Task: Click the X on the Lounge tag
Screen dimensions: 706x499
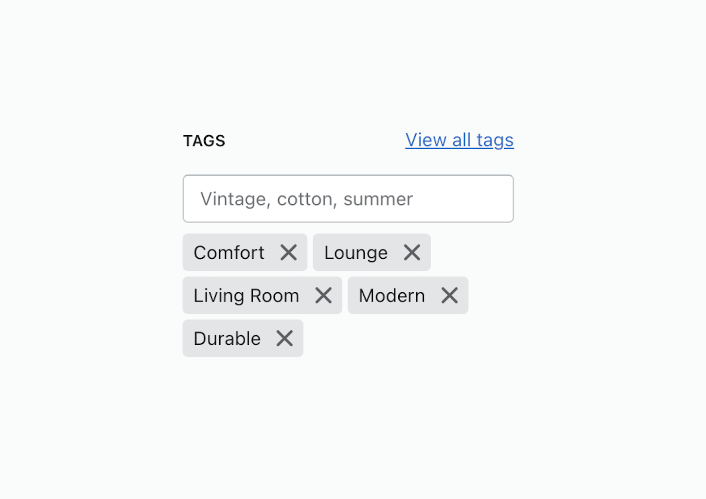Action: pos(412,252)
